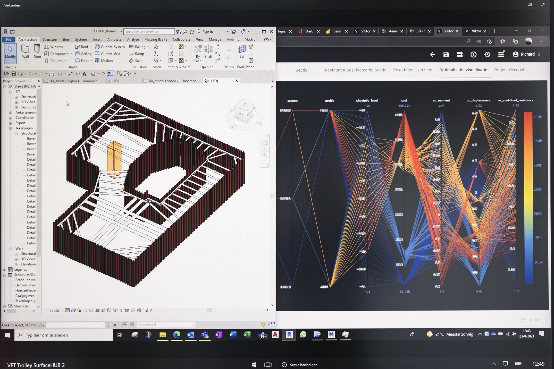Image resolution: width=554 pixels, height=369 pixels.
Task: Click the Update button
Action: 531,320
